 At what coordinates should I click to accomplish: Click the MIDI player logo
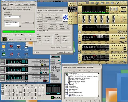[x=45, y=65]
